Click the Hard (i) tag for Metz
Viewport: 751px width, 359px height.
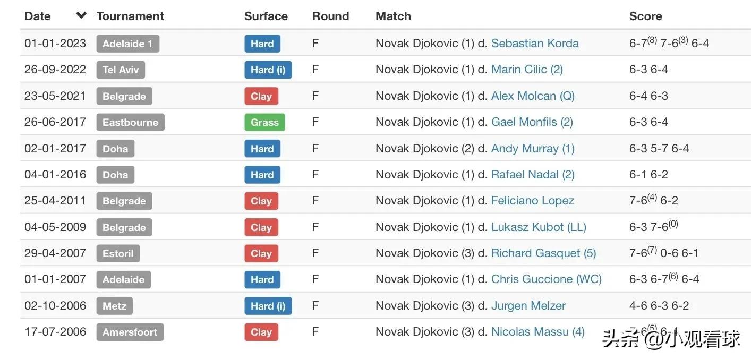coord(268,306)
